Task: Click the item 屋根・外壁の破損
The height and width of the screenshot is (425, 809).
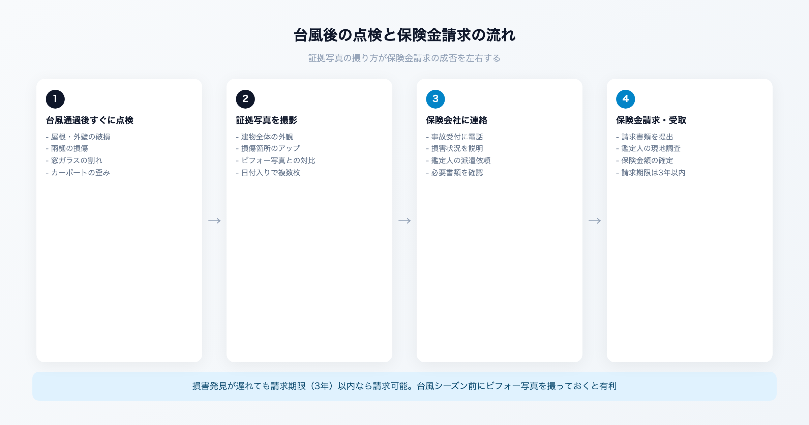Action: pos(78,137)
